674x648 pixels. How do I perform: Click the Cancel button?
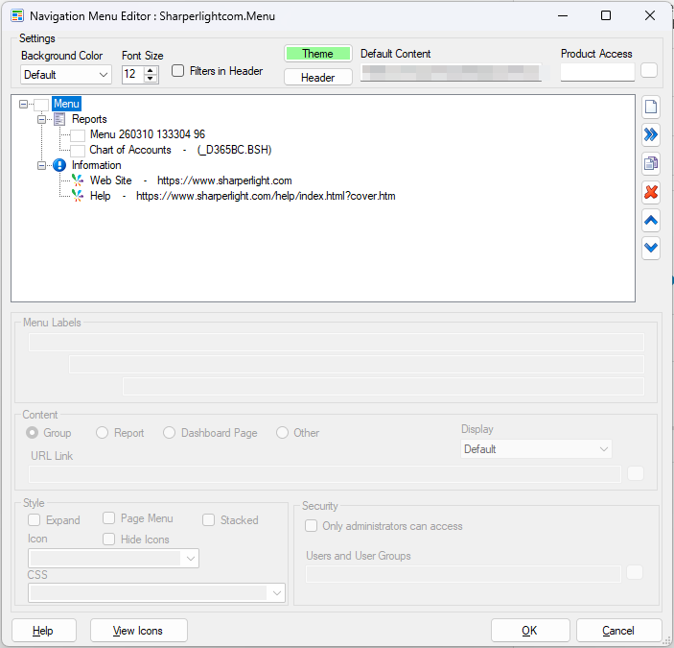[618, 631]
